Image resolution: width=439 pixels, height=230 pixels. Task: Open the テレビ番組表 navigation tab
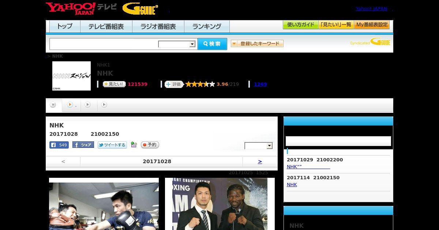106,26
